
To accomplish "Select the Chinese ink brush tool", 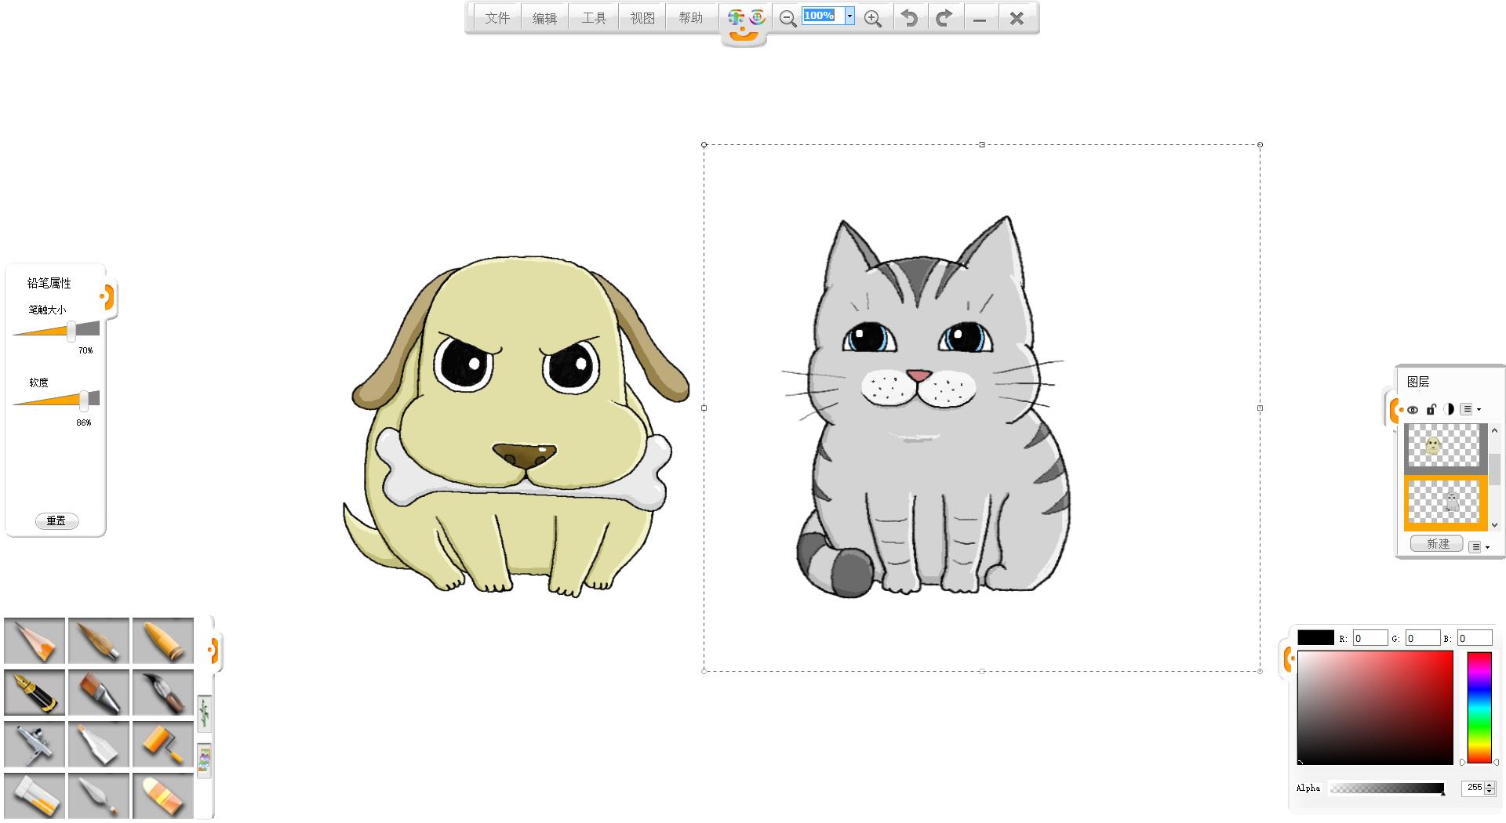I will coord(163,692).
